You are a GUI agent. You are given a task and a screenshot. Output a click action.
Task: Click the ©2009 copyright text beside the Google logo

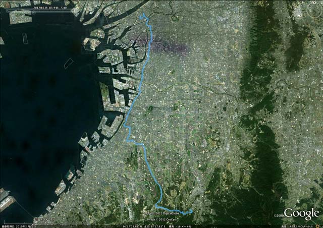(279, 216)
